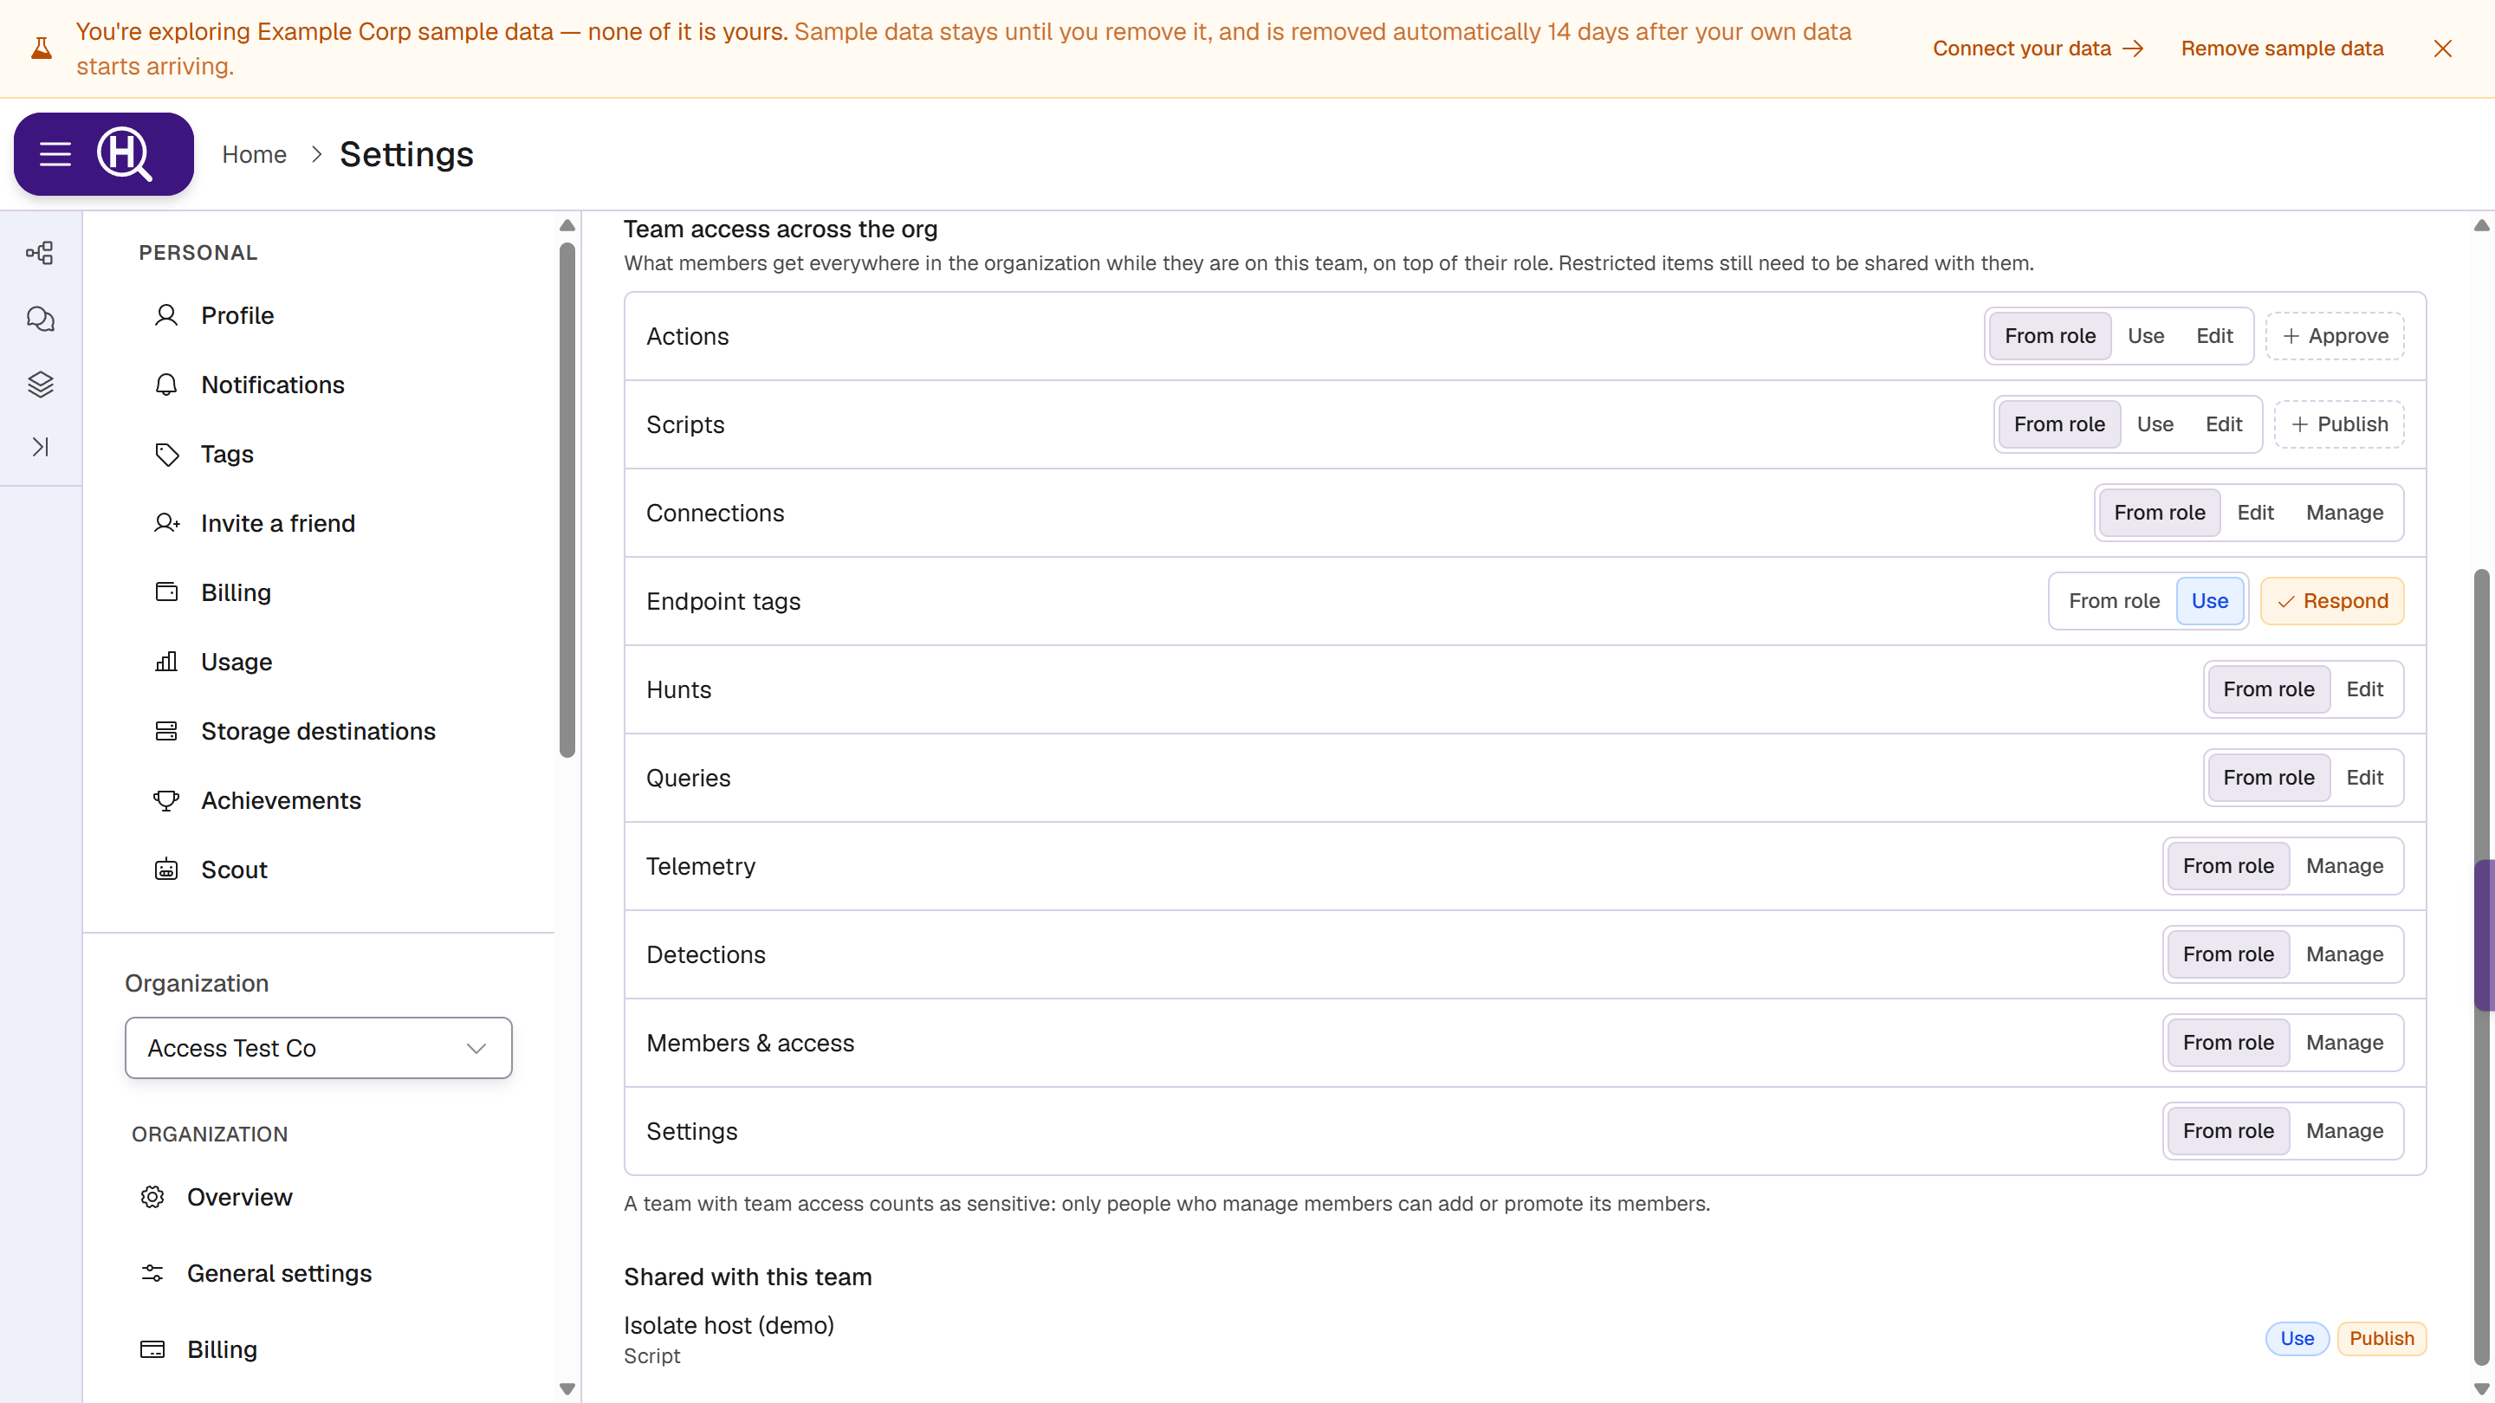The height and width of the screenshot is (1403, 2495).
Task: Click the General settings sliders icon
Action: 152,1273
